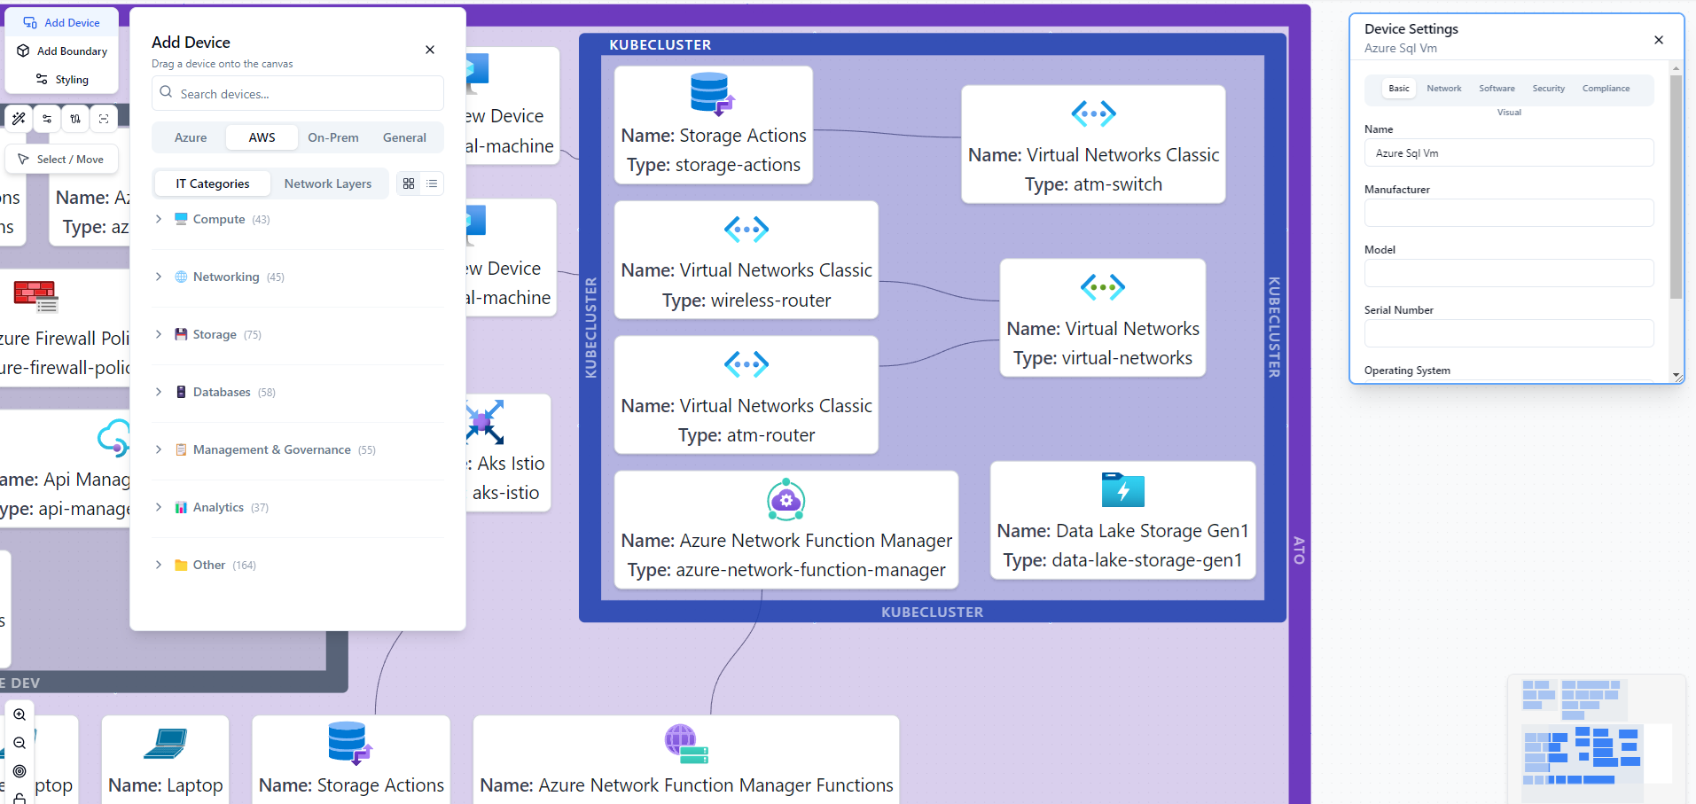Viewport: 1696px width, 804px height.
Task: Expand the Databases category
Action: [x=298, y=392]
